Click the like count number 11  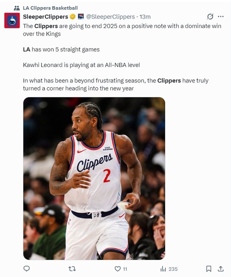pos(125,269)
